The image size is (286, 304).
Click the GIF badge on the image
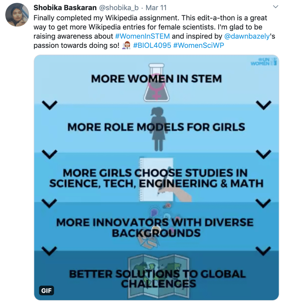[47, 290]
